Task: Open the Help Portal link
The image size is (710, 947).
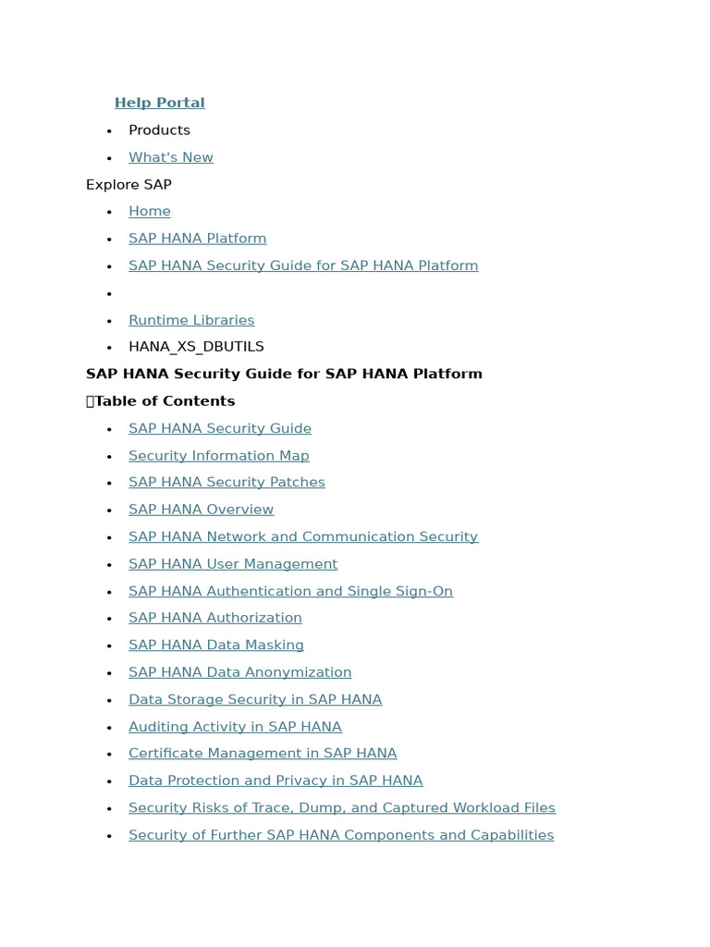Action: click(x=159, y=103)
